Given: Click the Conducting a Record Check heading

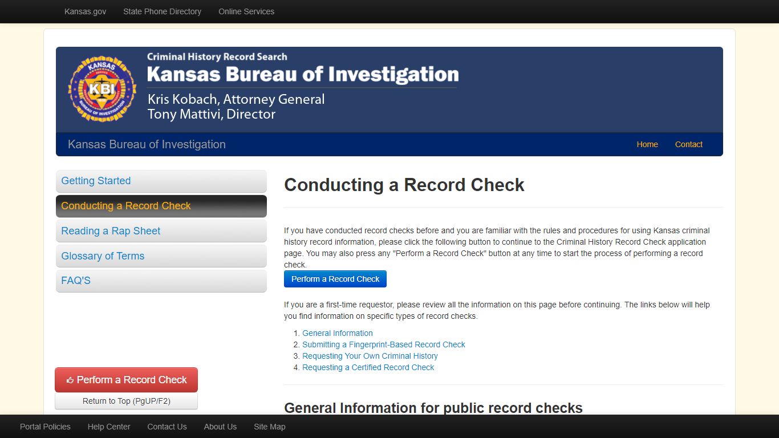Looking at the screenshot, I should pos(404,185).
